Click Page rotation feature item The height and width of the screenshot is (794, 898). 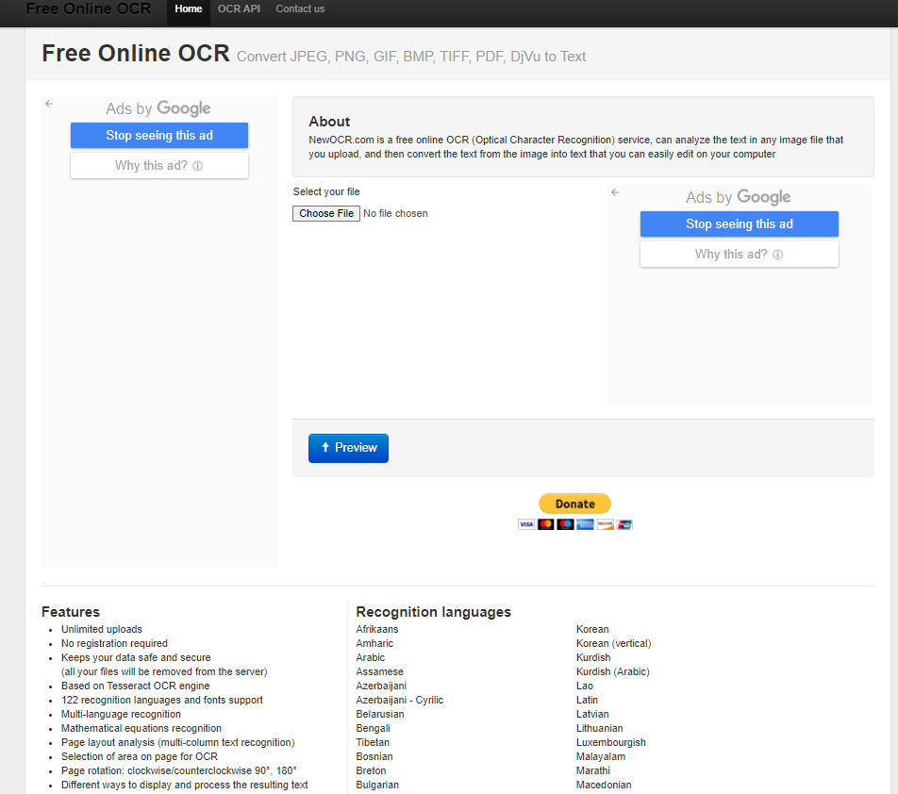pyautogui.click(x=178, y=770)
